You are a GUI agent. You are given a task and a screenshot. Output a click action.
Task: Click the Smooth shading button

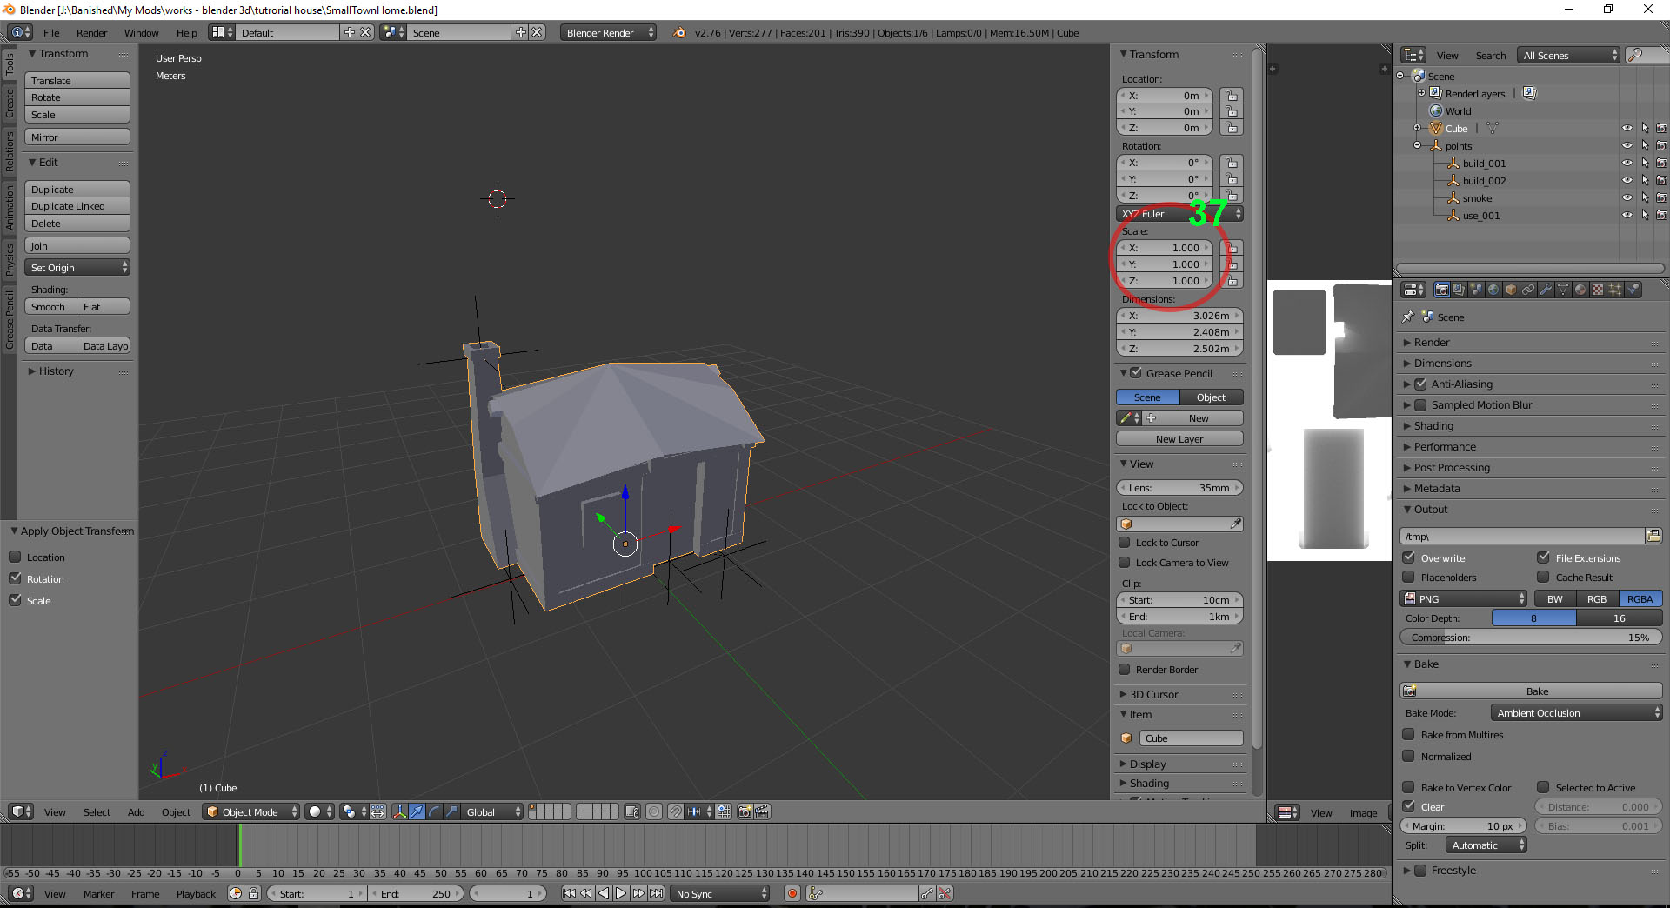tap(50, 306)
